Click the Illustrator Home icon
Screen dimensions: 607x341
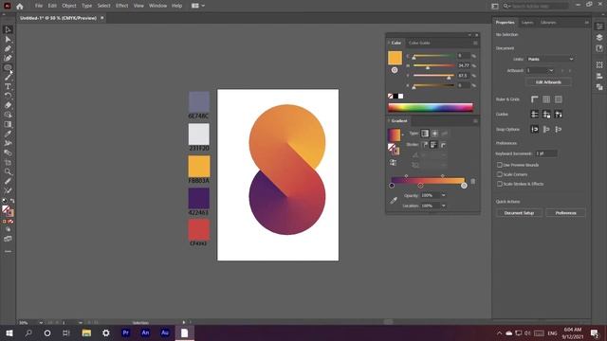click(19, 6)
